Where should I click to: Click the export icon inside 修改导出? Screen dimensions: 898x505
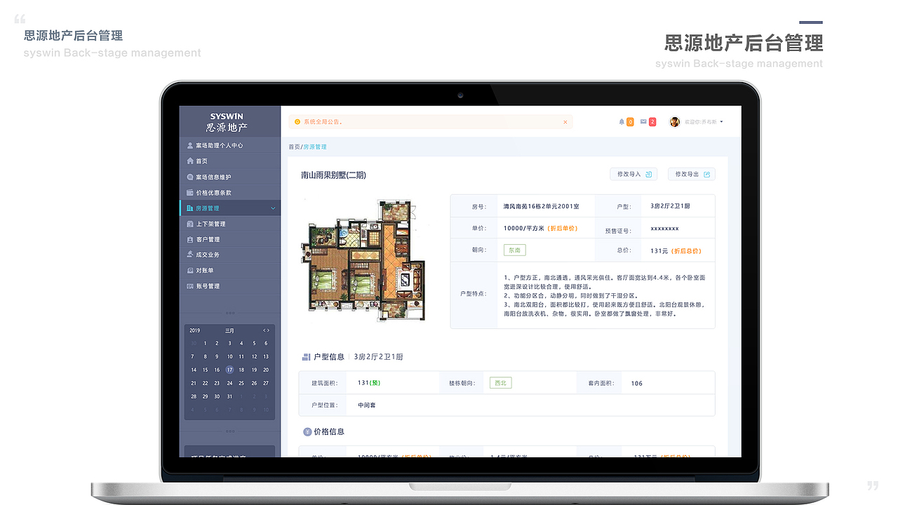[707, 175]
